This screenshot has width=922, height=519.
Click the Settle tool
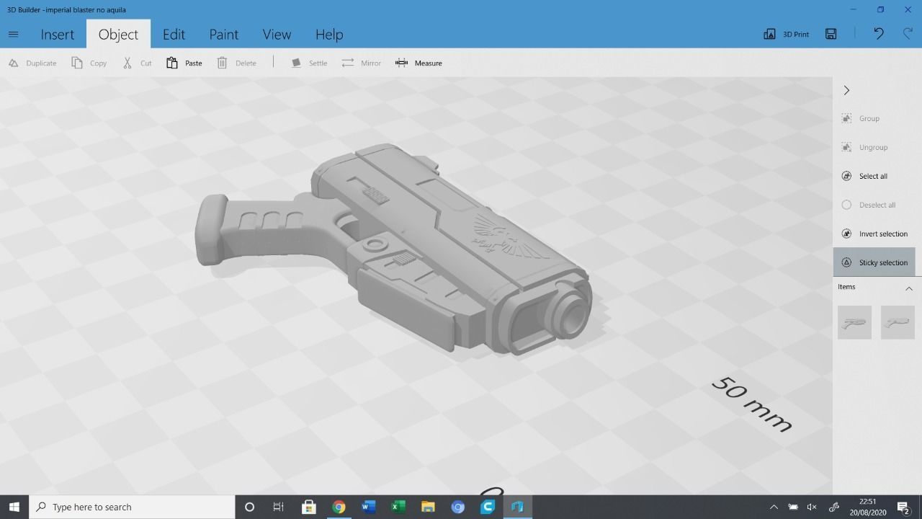coord(309,63)
